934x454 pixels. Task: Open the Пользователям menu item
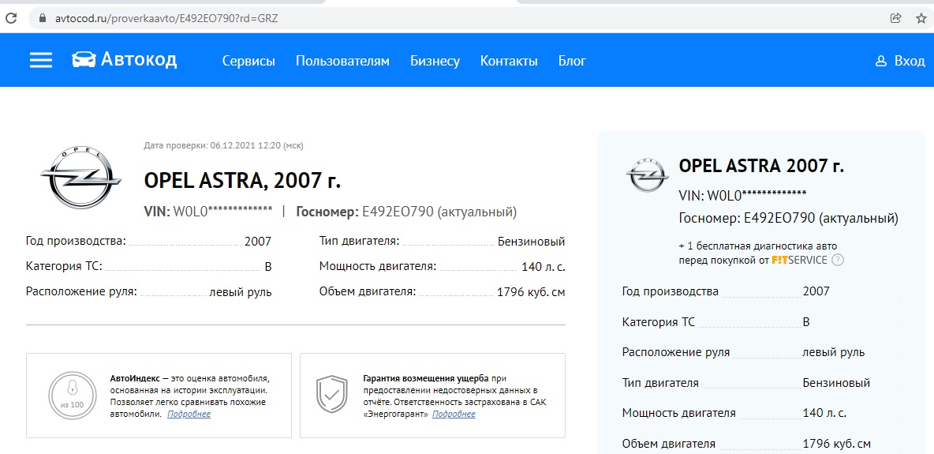coord(342,62)
